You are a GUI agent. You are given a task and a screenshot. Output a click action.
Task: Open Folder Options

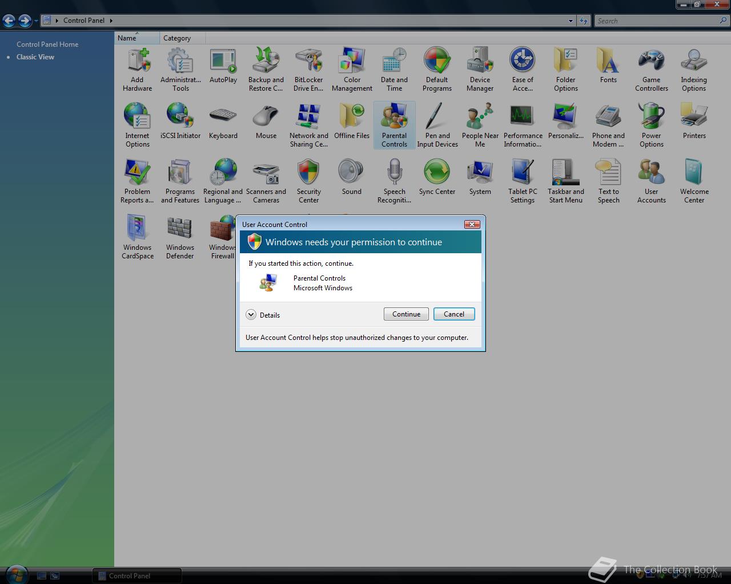[566, 70]
